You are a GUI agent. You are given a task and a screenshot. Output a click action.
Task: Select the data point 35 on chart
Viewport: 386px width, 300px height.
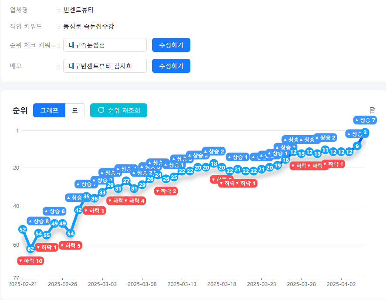click(x=86, y=197)
